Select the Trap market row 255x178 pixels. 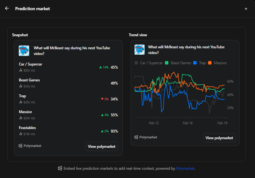68,99
